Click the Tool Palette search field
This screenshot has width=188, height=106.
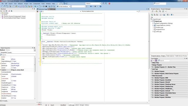click(164, 60)
